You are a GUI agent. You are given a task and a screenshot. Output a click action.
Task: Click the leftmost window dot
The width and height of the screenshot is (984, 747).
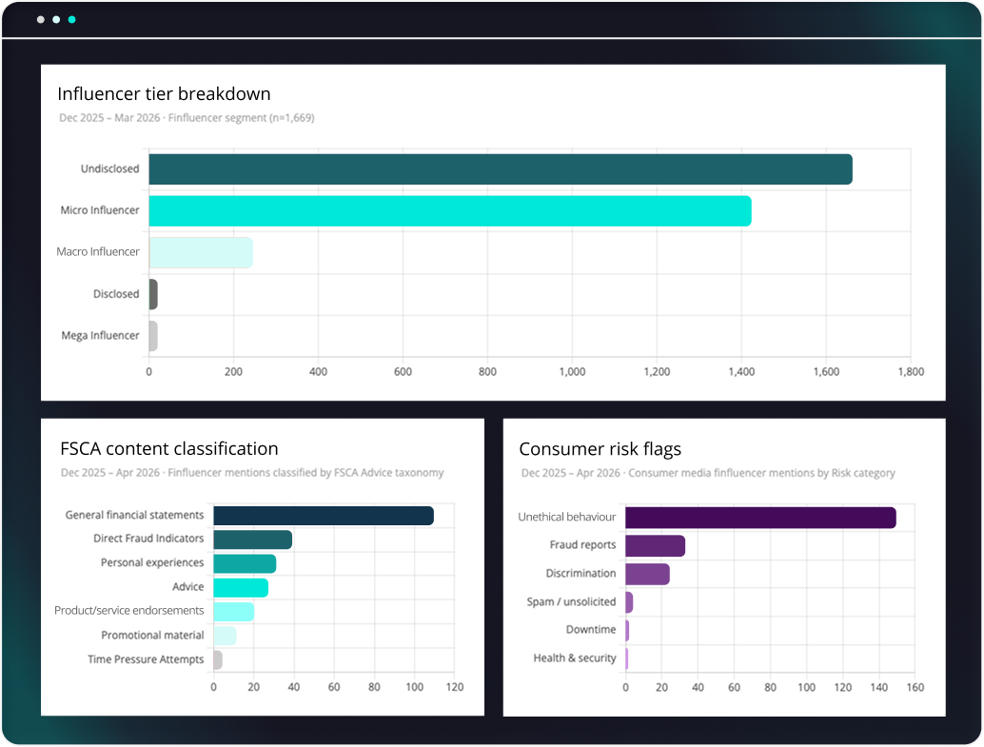pos(40,17)
